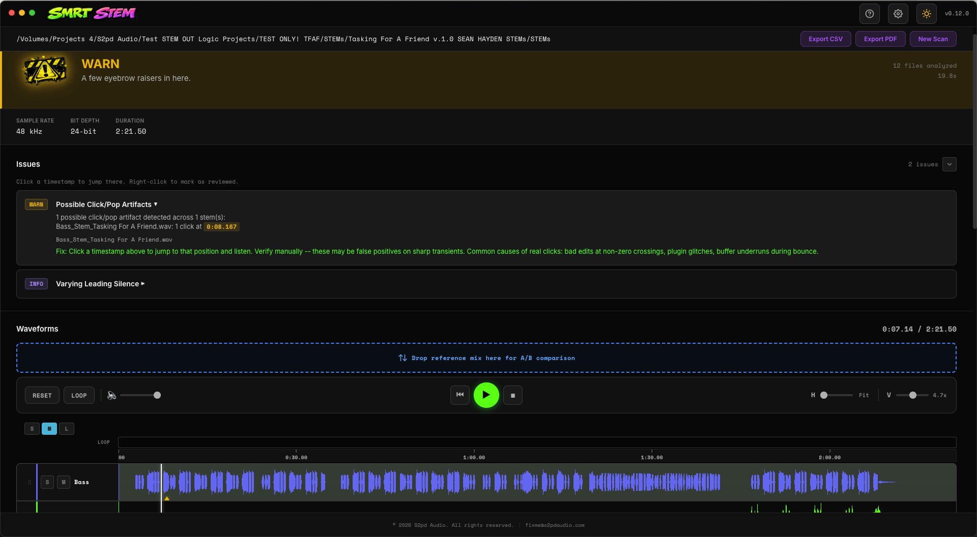Viewport: 977px width, 537px height.
Task: Stop playback with the square button
Action: pyautogui.click(x=512, y=395)
